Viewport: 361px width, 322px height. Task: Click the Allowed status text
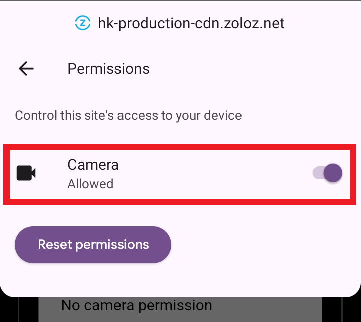click(90, 184)
